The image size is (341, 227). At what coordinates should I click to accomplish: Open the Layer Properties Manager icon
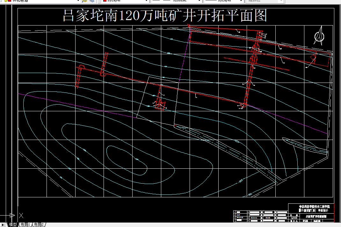tap(1, 1)
